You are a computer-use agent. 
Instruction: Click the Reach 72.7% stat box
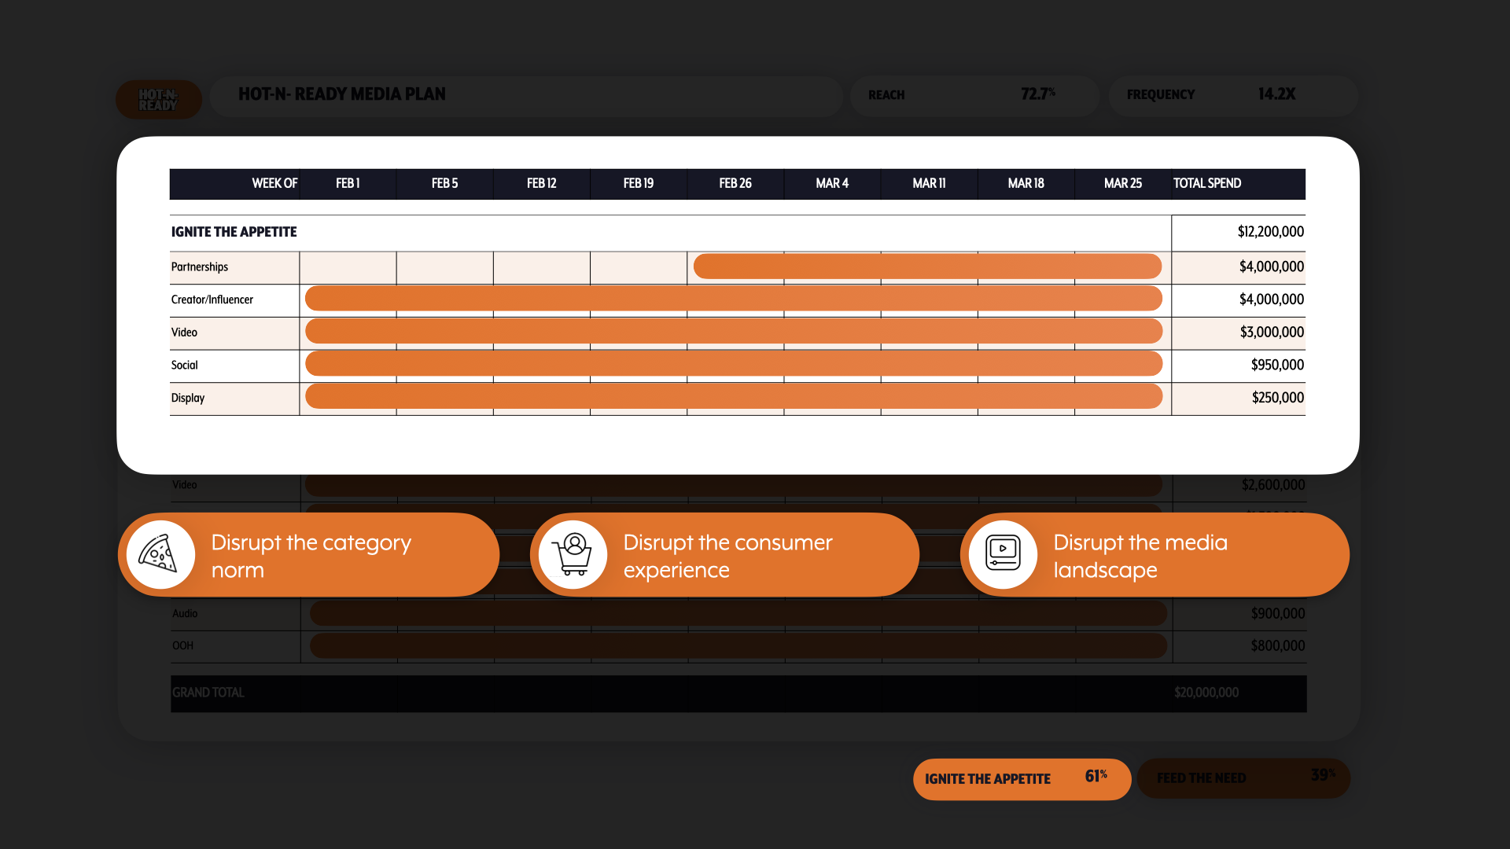[974, 96]
